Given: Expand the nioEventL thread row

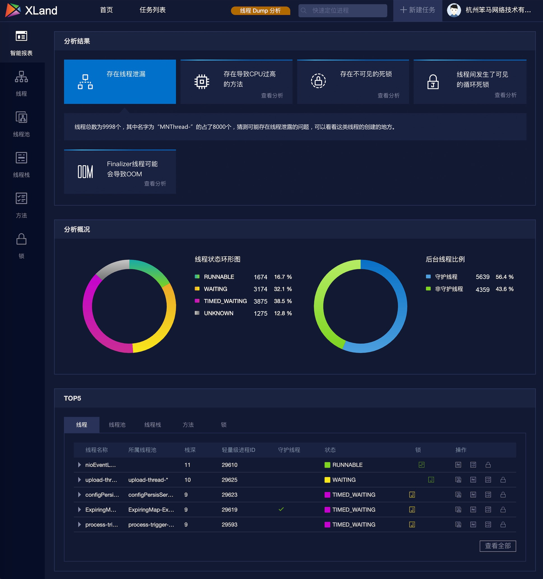Looking at the screenshot, I should click(79, 465).
